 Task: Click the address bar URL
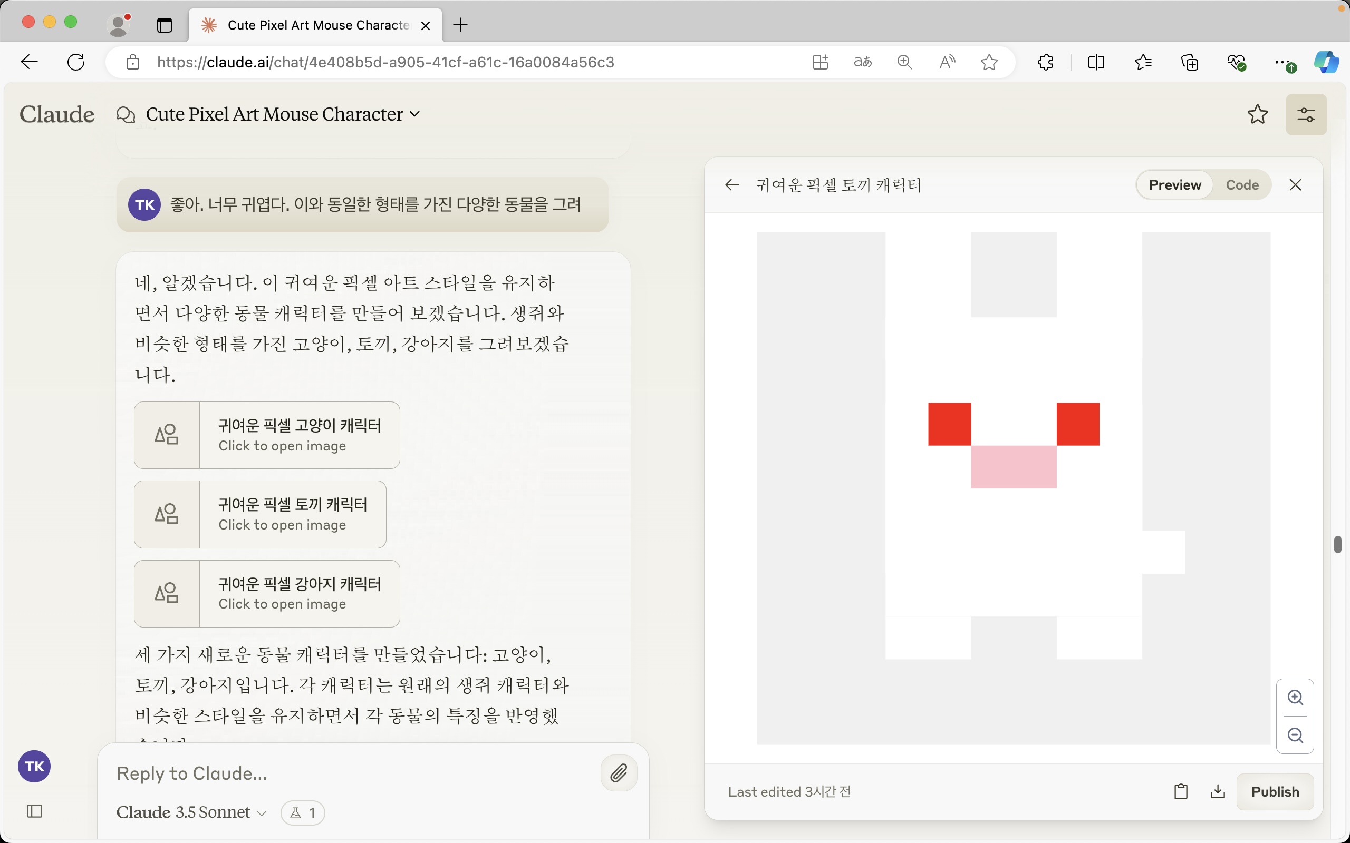tap(385, 62)
